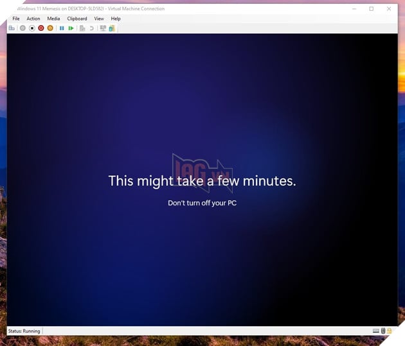Click the 'Status: Running' status bar text

pos(24,331)
